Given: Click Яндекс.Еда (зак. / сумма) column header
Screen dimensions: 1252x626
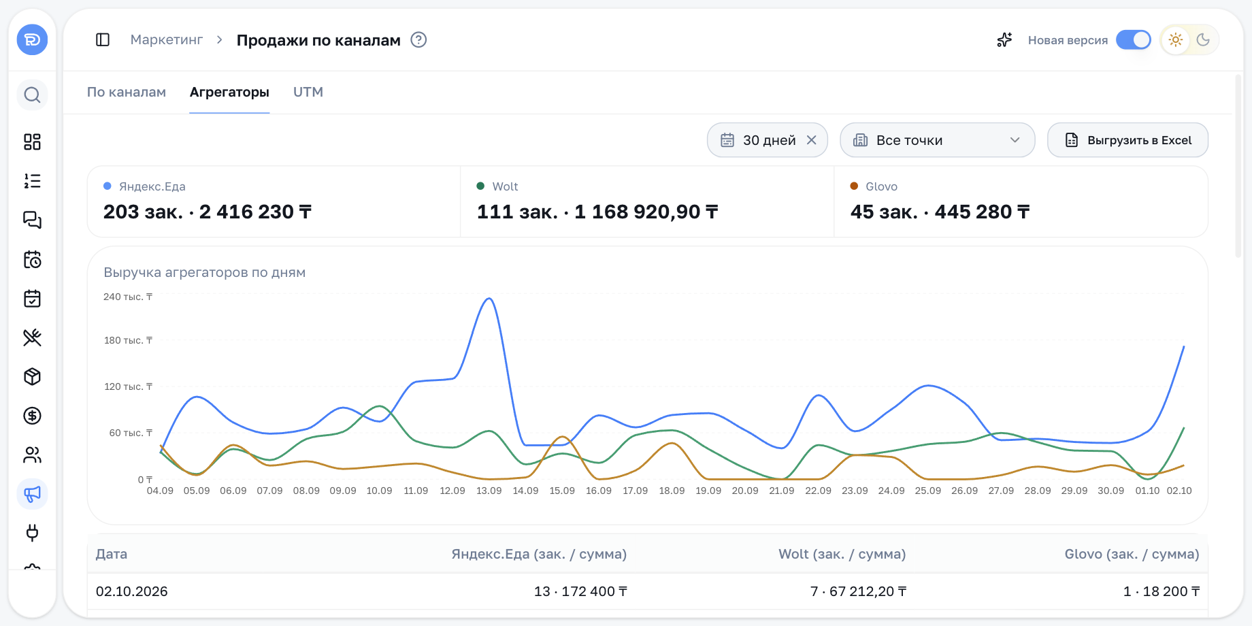Looking at the screenshot, I should click(x=539, y=554).
